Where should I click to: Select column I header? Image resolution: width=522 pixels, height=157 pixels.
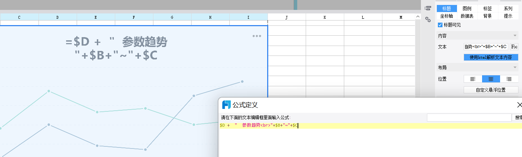[x=248, y=17]
